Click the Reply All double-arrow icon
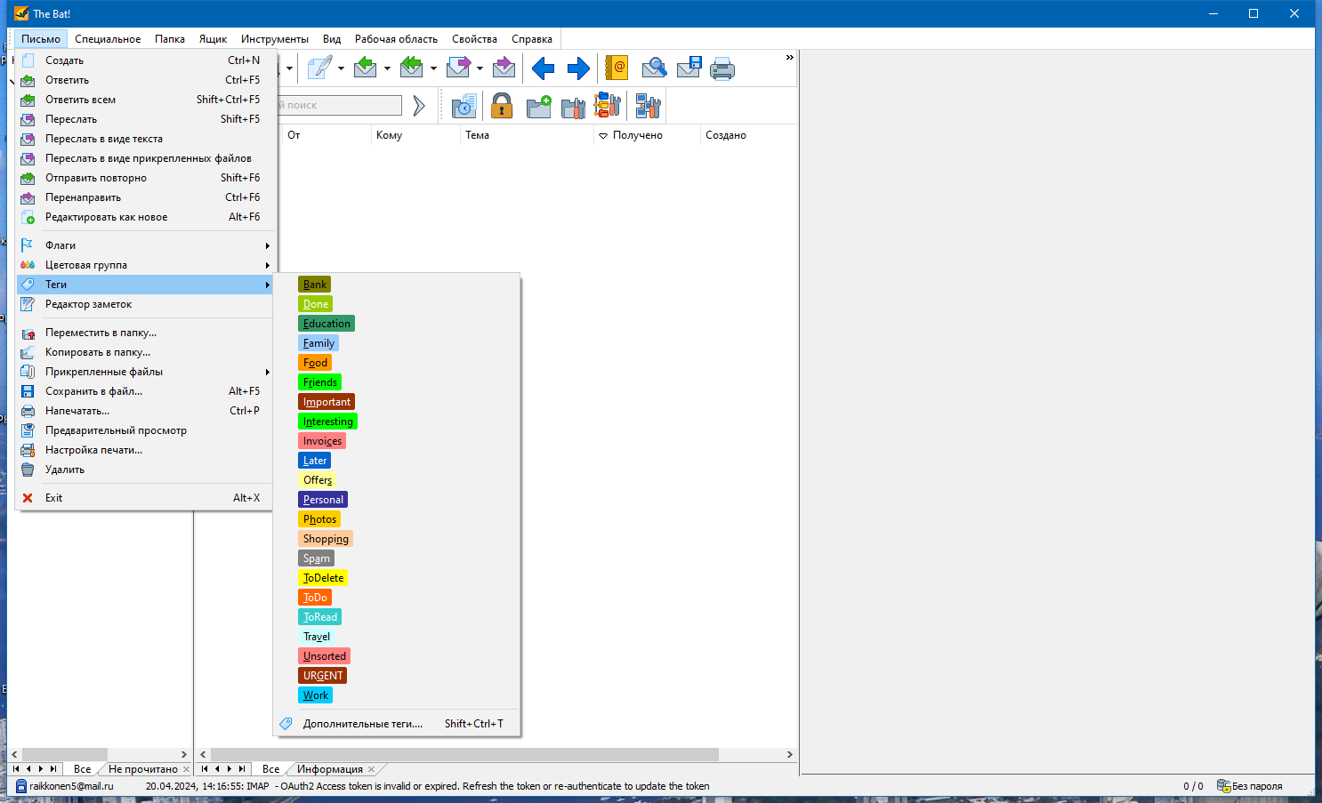 click(412, 68)
